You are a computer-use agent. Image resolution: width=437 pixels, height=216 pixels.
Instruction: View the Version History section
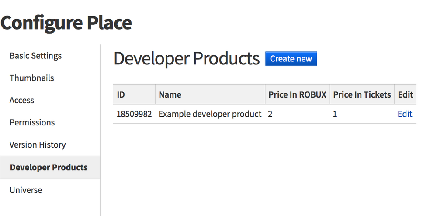pos(38,145)
